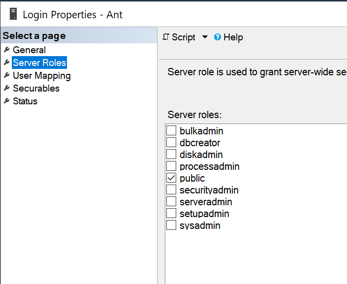
Task: Click wrench icon beside Status page
Action: (6, 101)
